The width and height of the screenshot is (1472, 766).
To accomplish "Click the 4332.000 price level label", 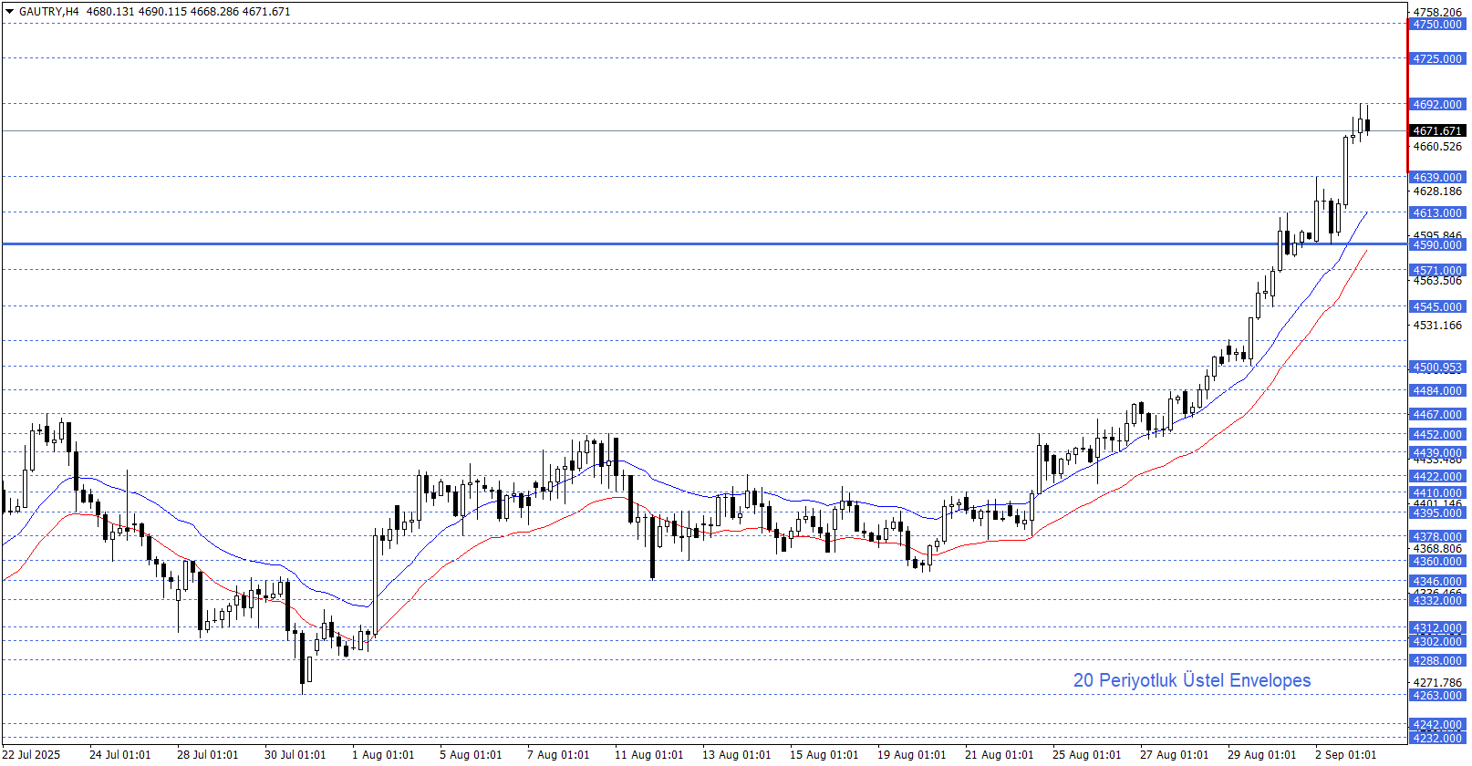I will point(1437,601).
